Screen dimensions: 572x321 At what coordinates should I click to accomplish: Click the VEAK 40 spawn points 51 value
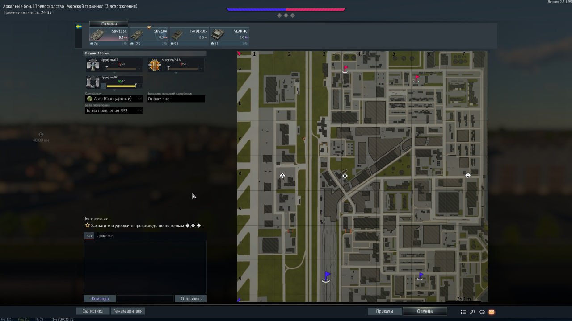pos(214,44)
